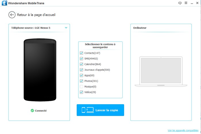This screenshot has height=134, width=201.
Task: Click the Téléphone source : LGE Nexus 5 label
Action: 31,28
